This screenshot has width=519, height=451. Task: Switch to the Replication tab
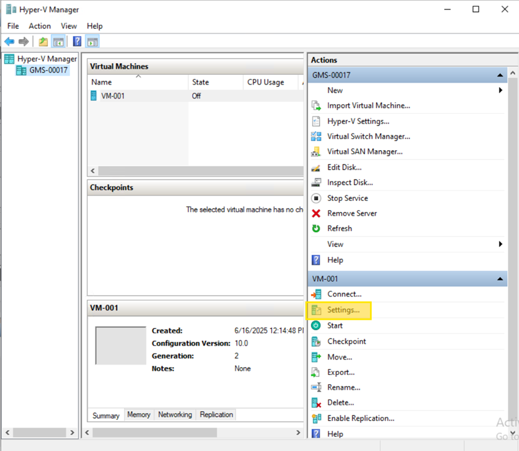(216, 414)
